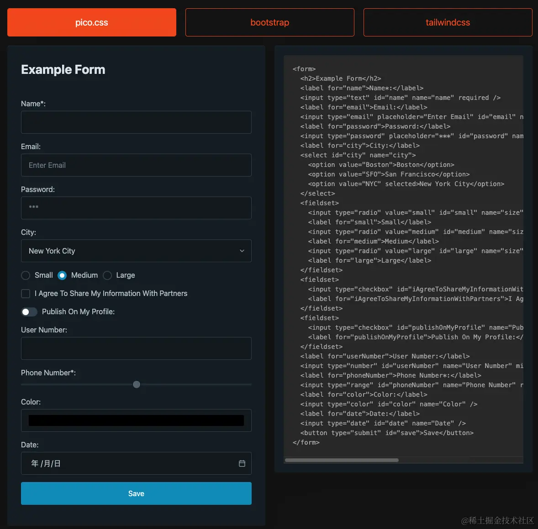This screenshot has height=529, width=538.
Task: Click the '<label for="date">Date:</label>' code line
Action: [360, 414]
